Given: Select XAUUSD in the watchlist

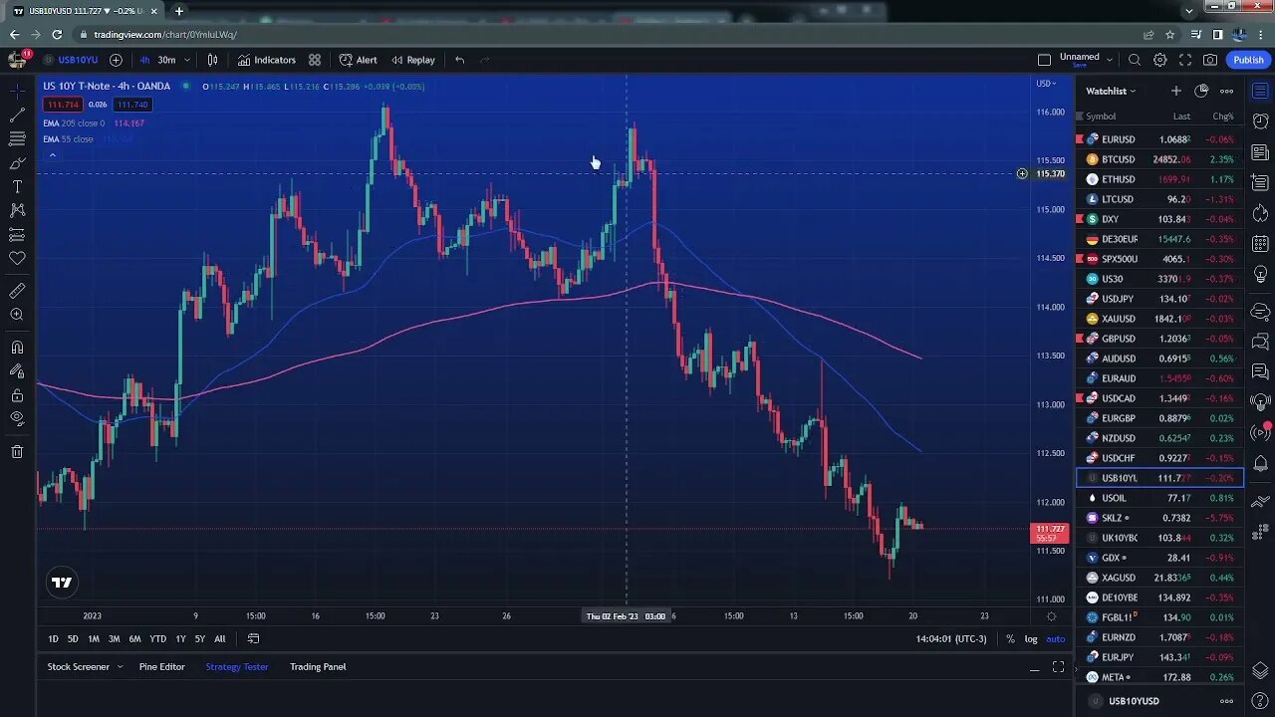Looking at the screenshot, I should coord(1159,319).
